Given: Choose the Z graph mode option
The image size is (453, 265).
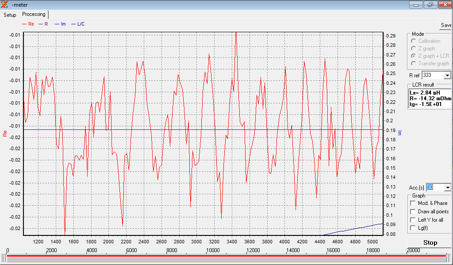Looking at the screenshot, I should click(414, 49).
